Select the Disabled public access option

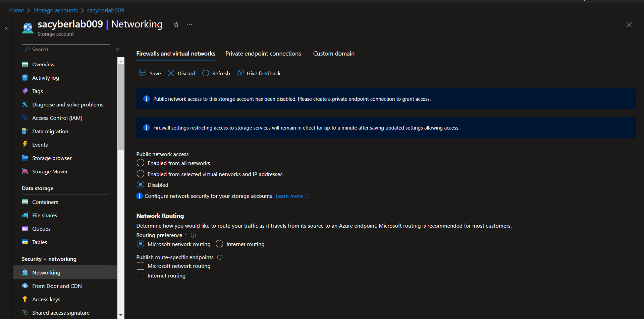click(141, 185)
